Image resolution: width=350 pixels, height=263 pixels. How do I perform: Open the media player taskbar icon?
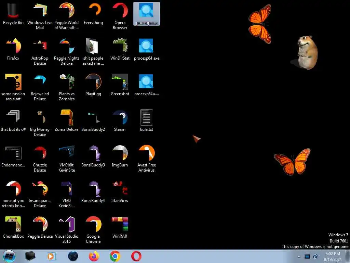click(51, 256)
